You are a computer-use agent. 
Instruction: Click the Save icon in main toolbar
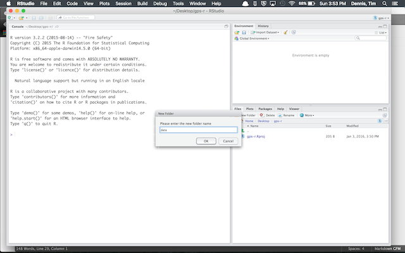(x=34, y=18)
